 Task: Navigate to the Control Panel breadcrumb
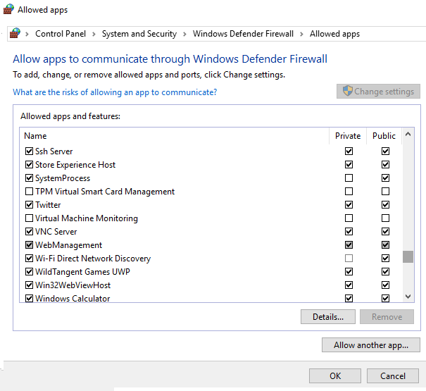pyautogui.click(x=59, y=34)
